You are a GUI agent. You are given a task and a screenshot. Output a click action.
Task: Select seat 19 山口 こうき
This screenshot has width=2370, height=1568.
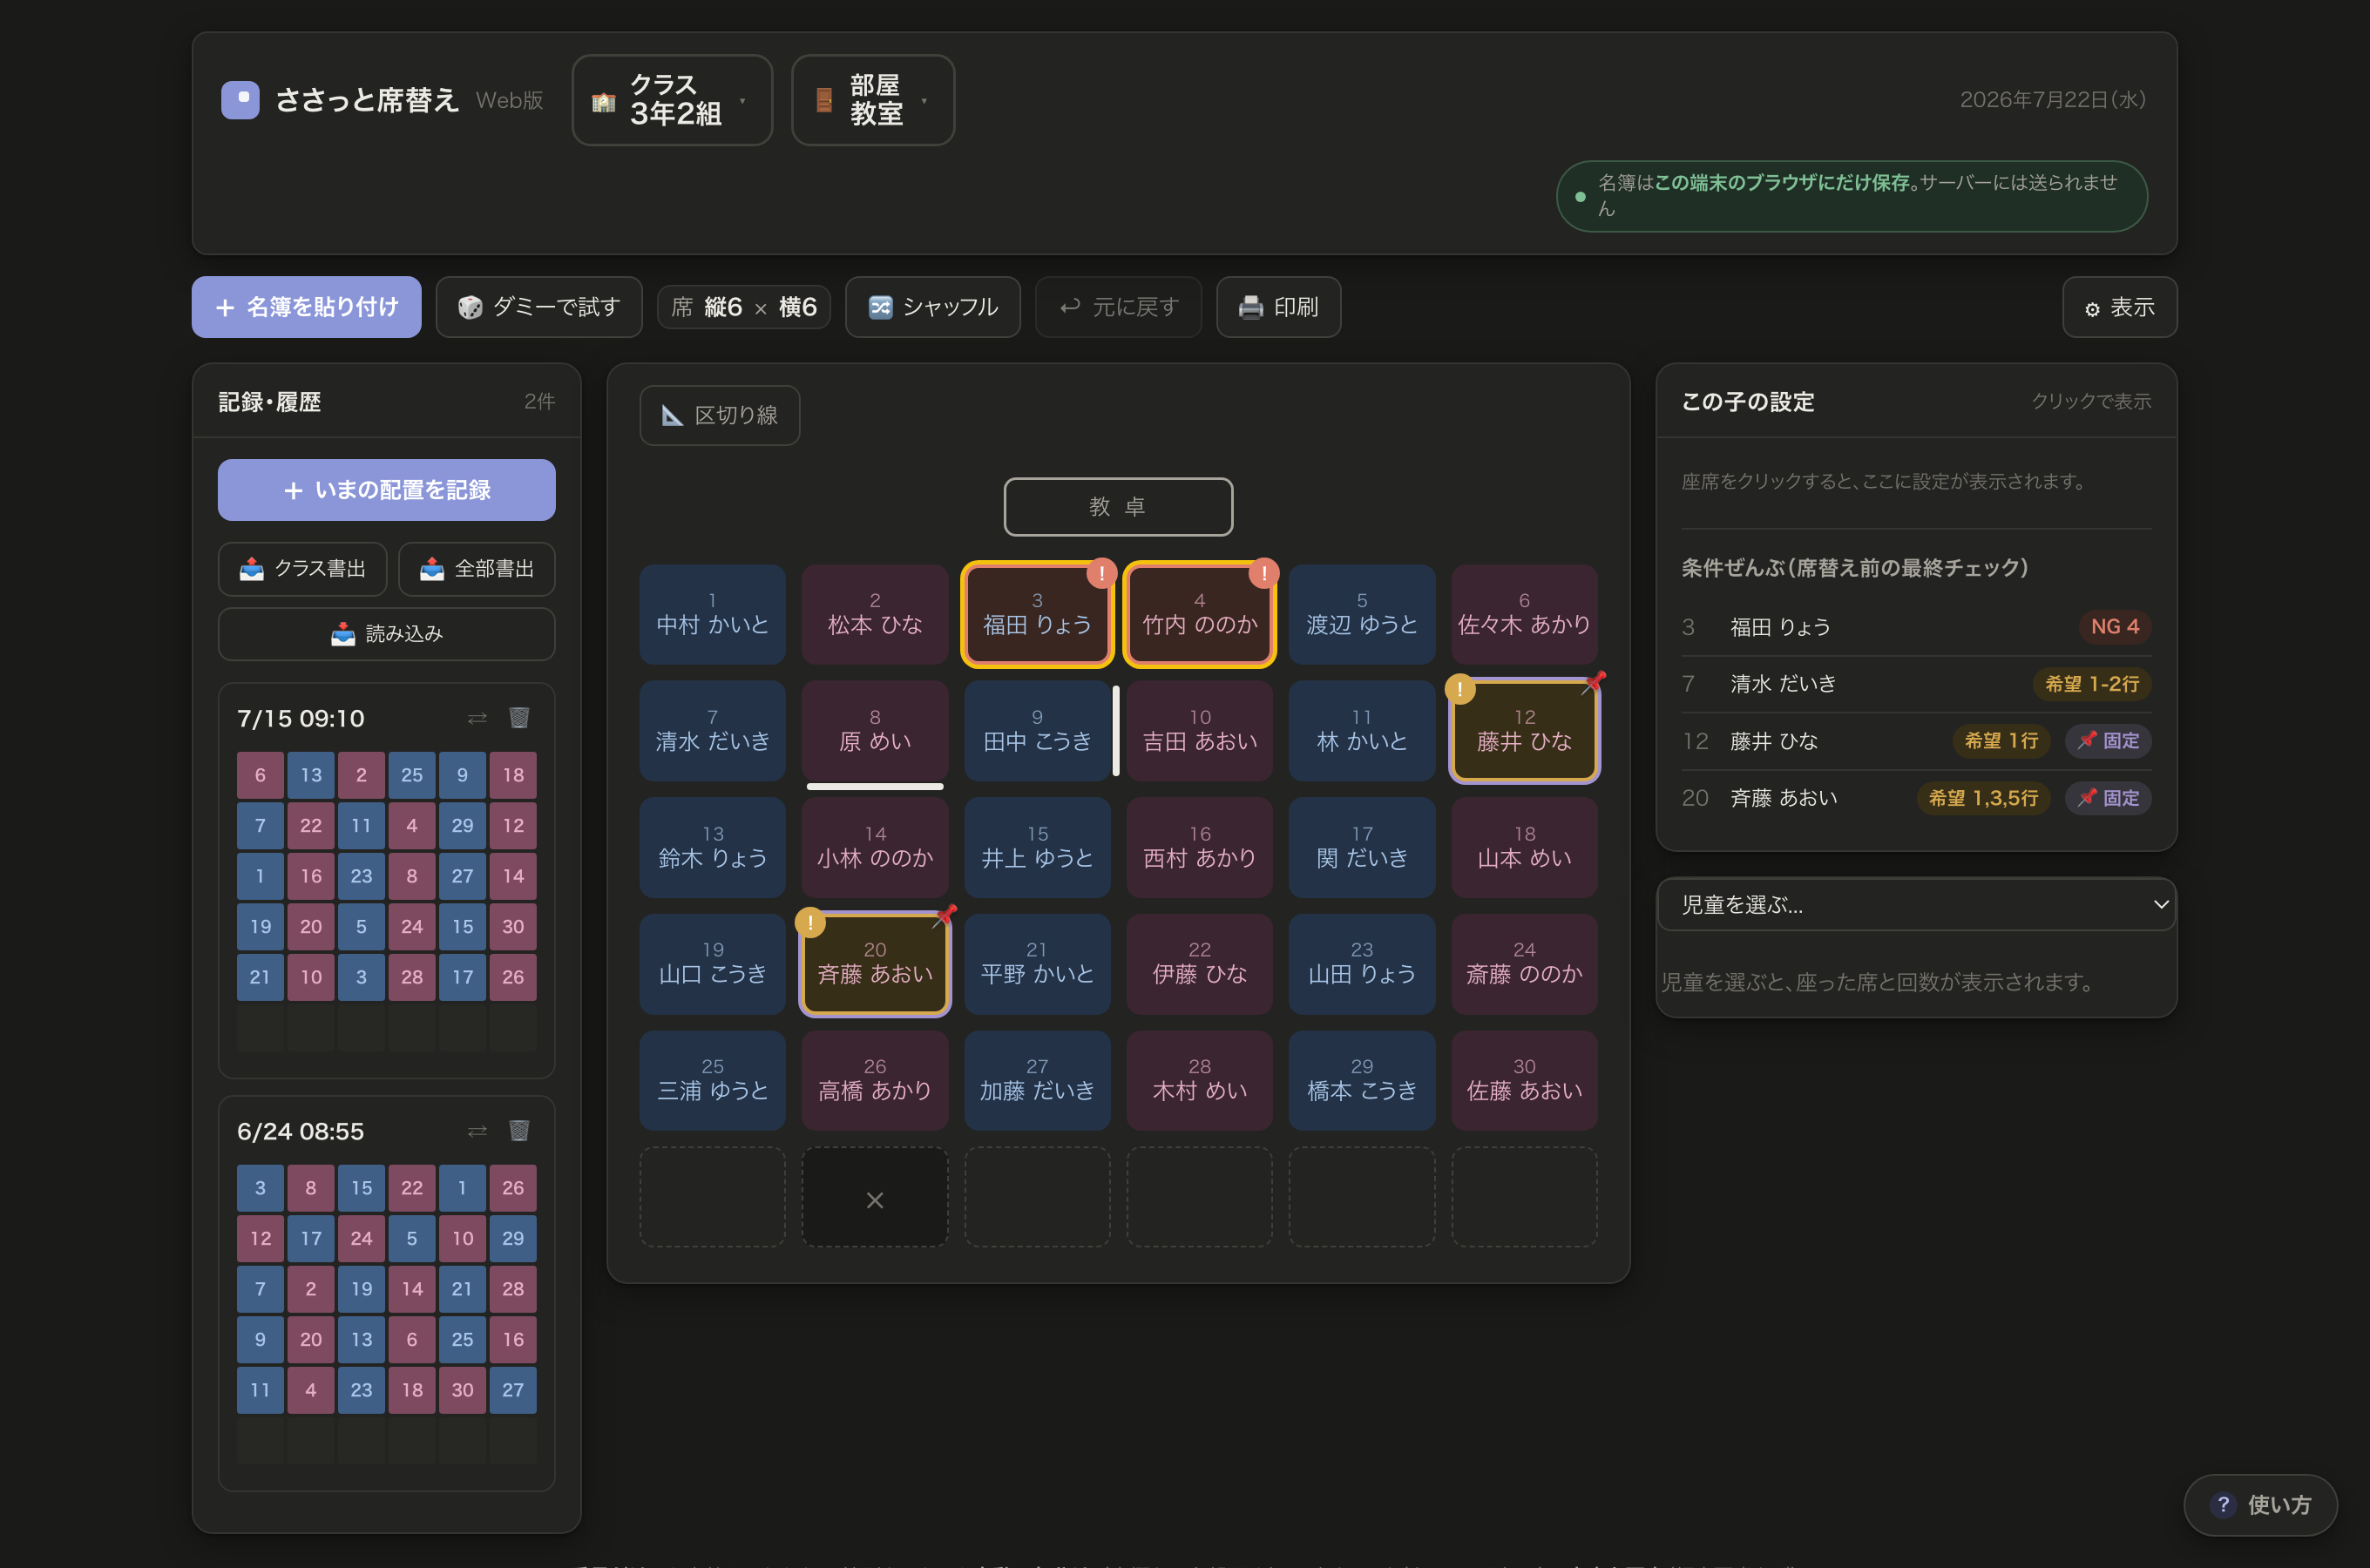pyautogui.click(x=713, y=964)
